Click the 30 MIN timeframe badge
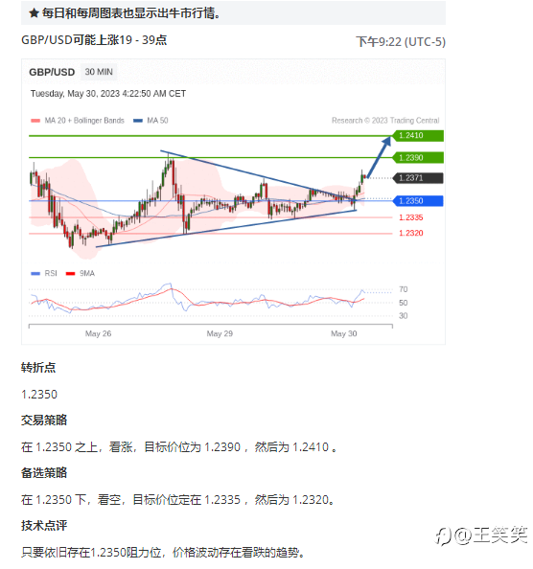The width and height of the screenshot is (533, 569). coord(99,72)
